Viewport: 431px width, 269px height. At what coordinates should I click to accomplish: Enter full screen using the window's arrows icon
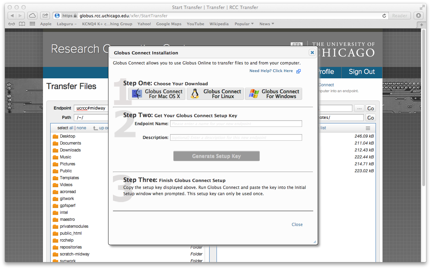(422, 7)
